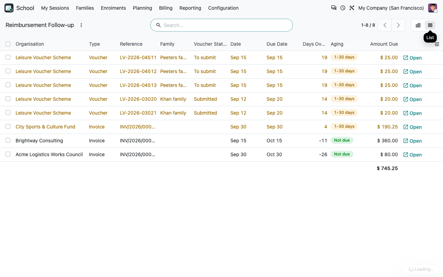Screen dimensions: 443x277
Task: Select the Acme Logistics Works Council checkbox
Action: click(x=8, y=154)
